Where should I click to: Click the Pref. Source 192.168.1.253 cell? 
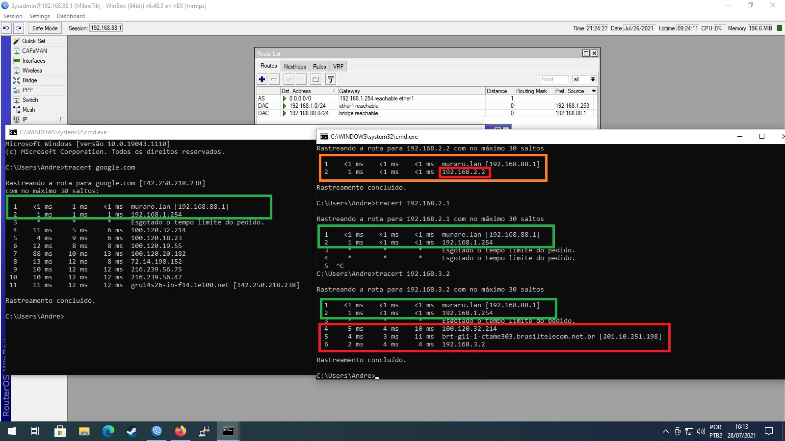click(x=572, y=106)
